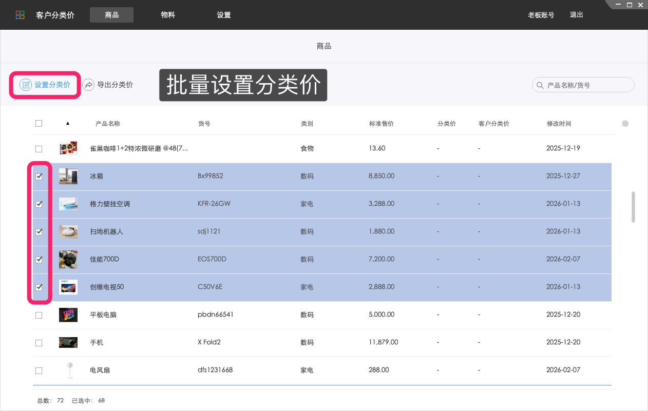Click the 老板账号 account link

[x=541, y=15]
